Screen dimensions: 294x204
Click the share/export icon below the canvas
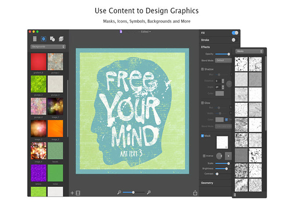195,193
